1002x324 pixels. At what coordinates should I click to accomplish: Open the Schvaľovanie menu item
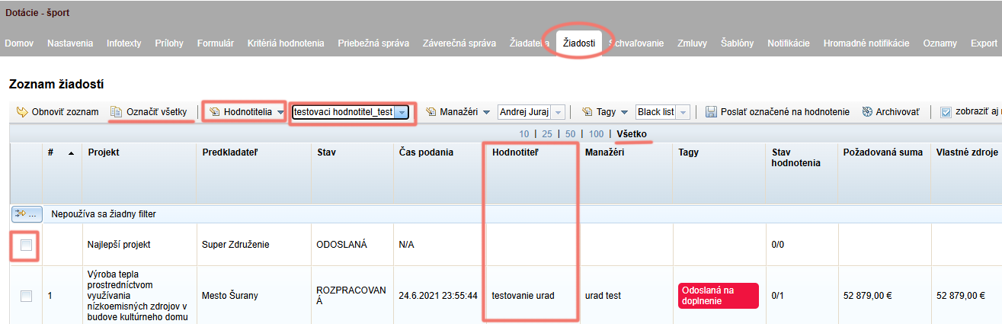point(636,43)
